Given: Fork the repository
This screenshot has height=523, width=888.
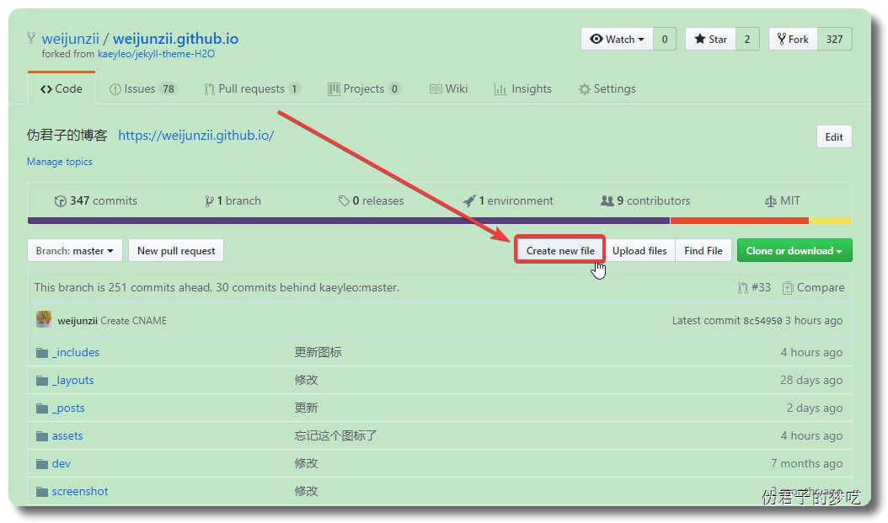Looking at the screenshot, I should click(793, 39).
